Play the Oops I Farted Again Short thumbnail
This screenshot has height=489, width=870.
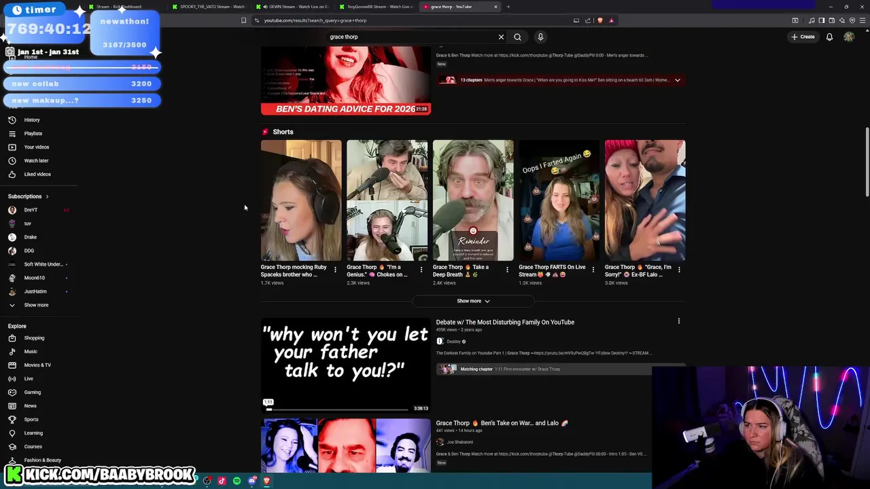click(x=559, y=200)
